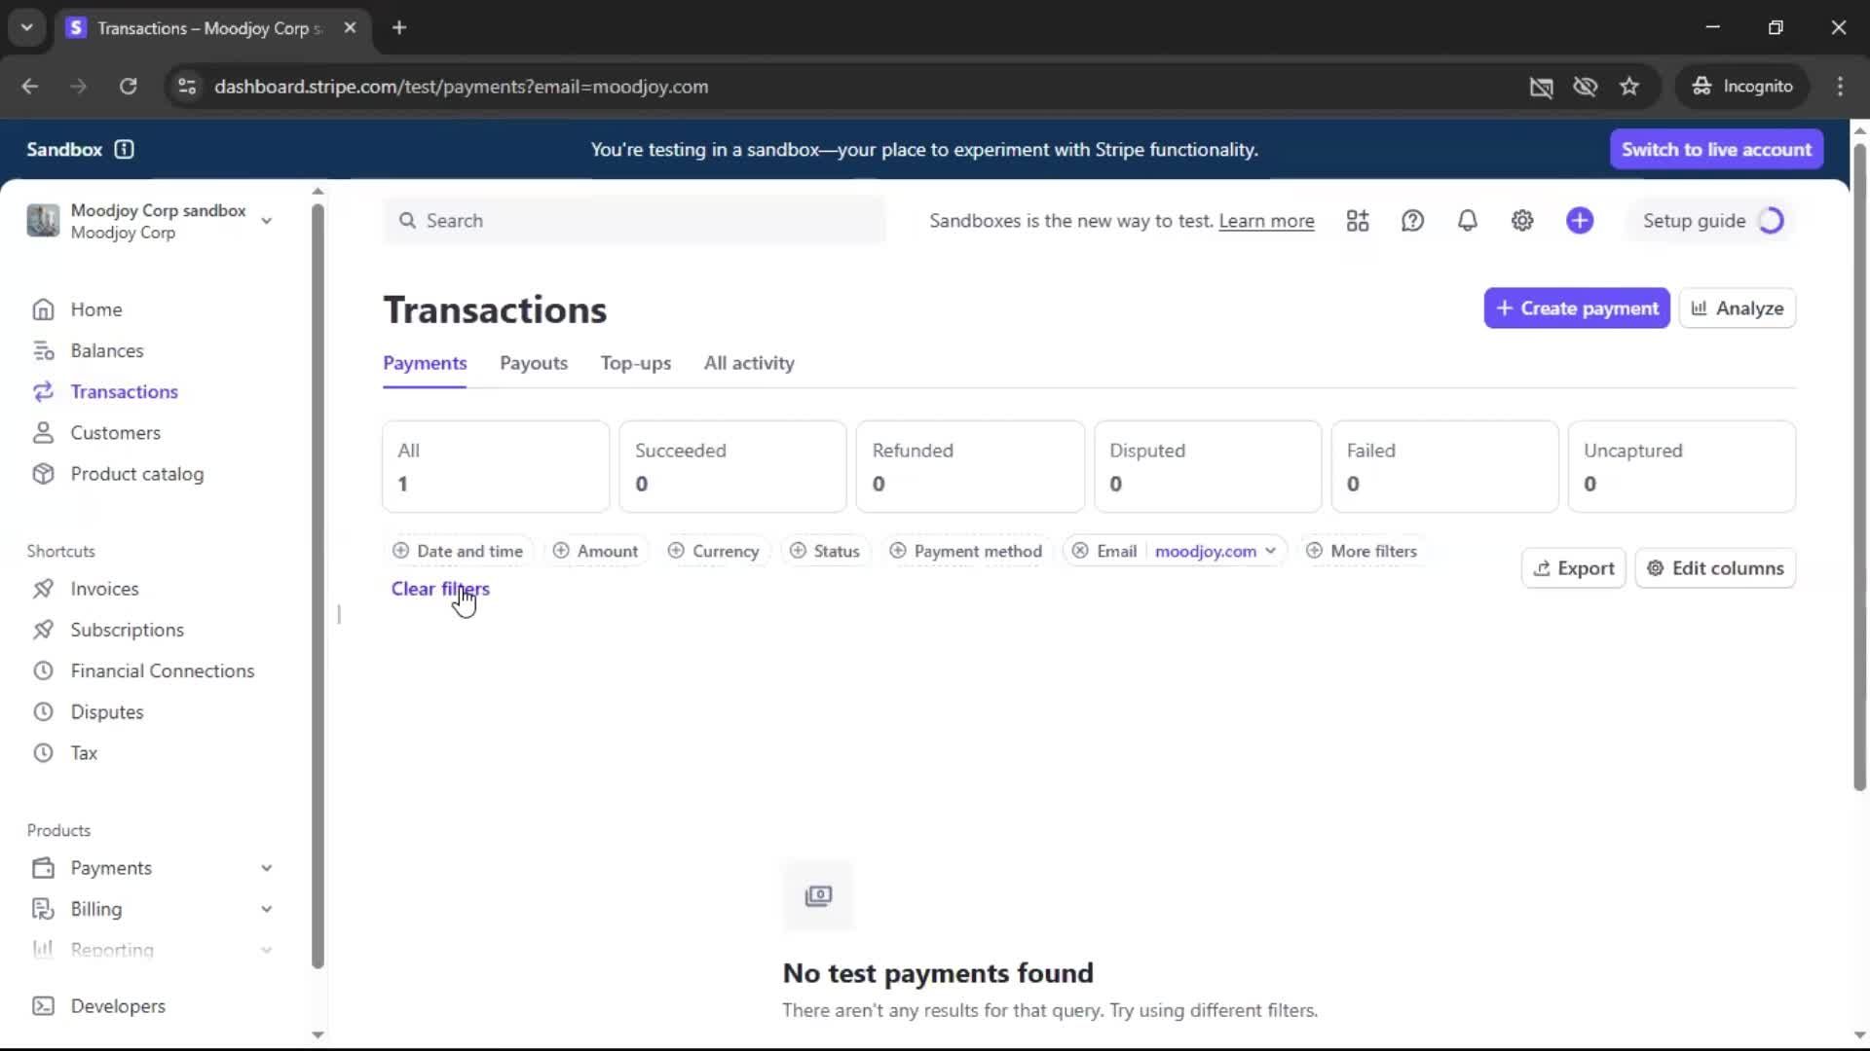The width and height of the screenshot is (1870, 1051).
Task: Click Moodjoy Corp account avatar
Action: (x=43, y=221)
